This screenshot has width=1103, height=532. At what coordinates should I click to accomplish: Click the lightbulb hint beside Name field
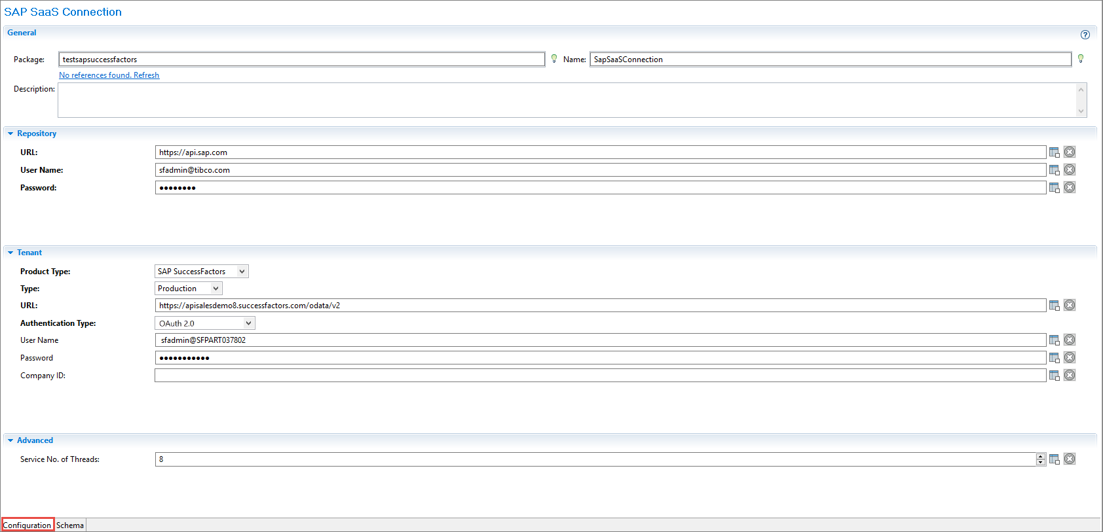pyautogui.click(x=1081, y=59)
